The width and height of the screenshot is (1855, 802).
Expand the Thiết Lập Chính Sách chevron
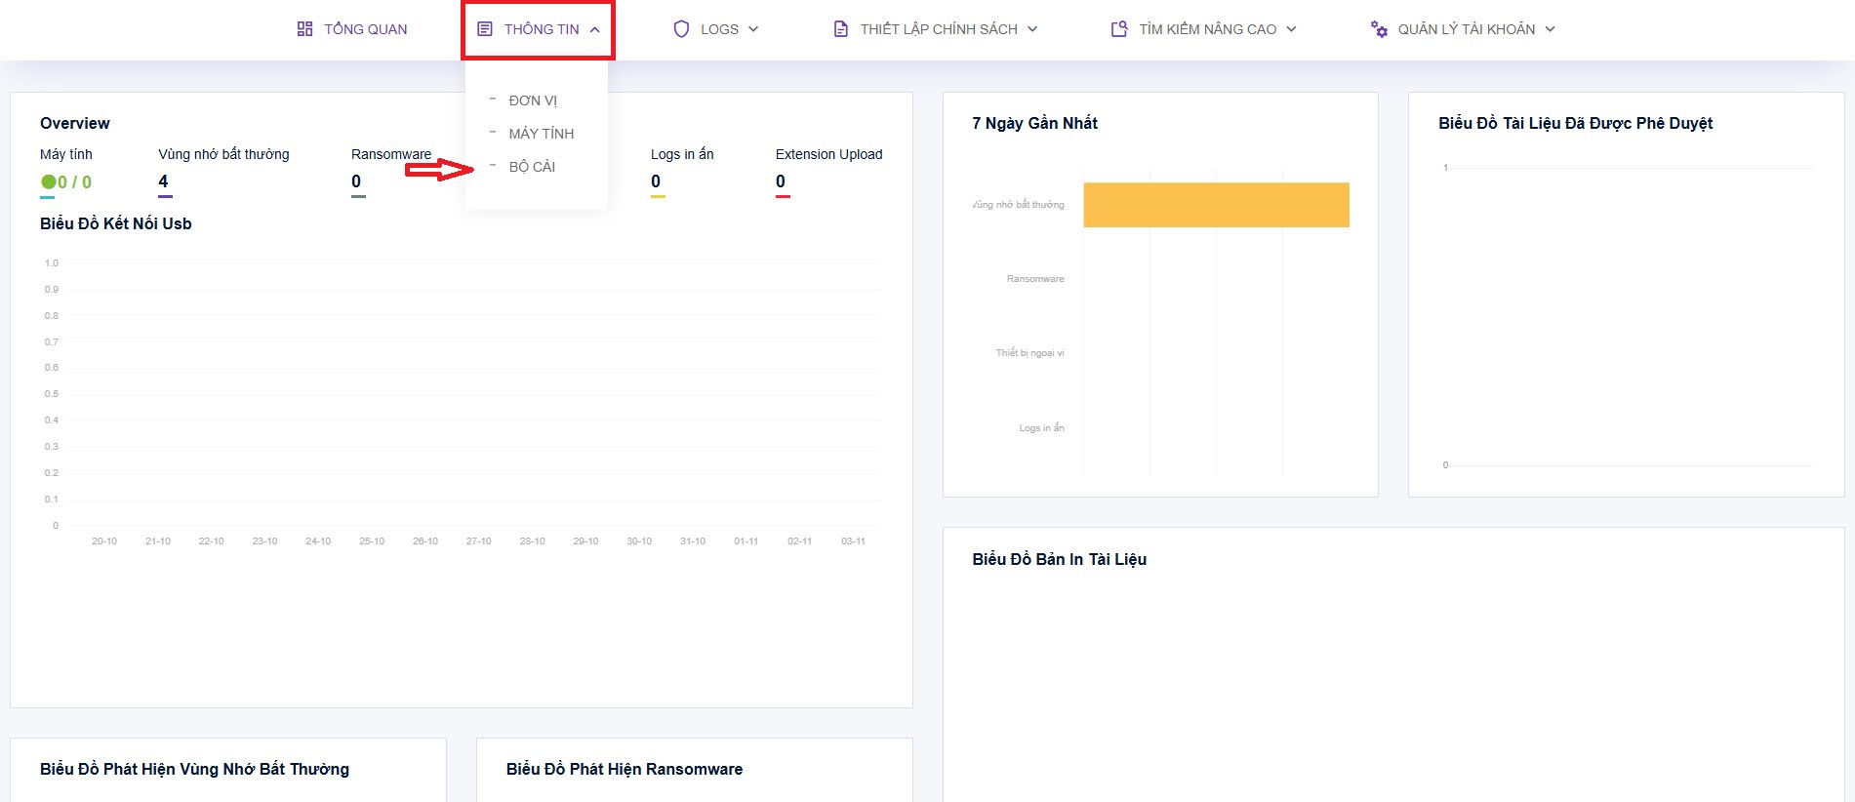click(1032, 29)
